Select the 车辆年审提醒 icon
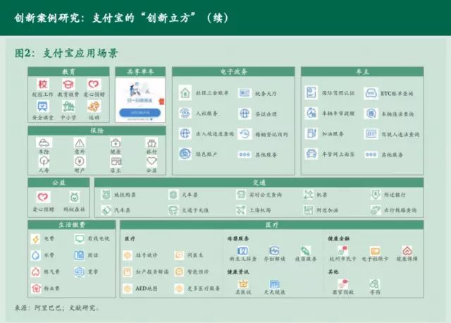The height and width of the screenshot is (323, 451). click(311, 113)
